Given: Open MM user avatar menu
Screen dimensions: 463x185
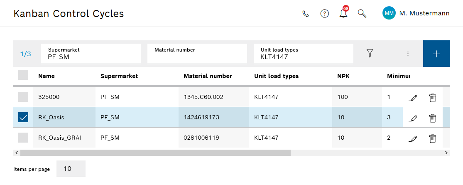Looking at the screenshot, I should tap(389, 13).
